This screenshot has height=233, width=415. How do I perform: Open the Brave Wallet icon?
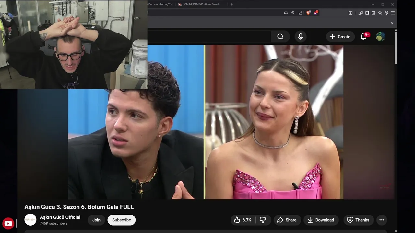click(373, 13)
